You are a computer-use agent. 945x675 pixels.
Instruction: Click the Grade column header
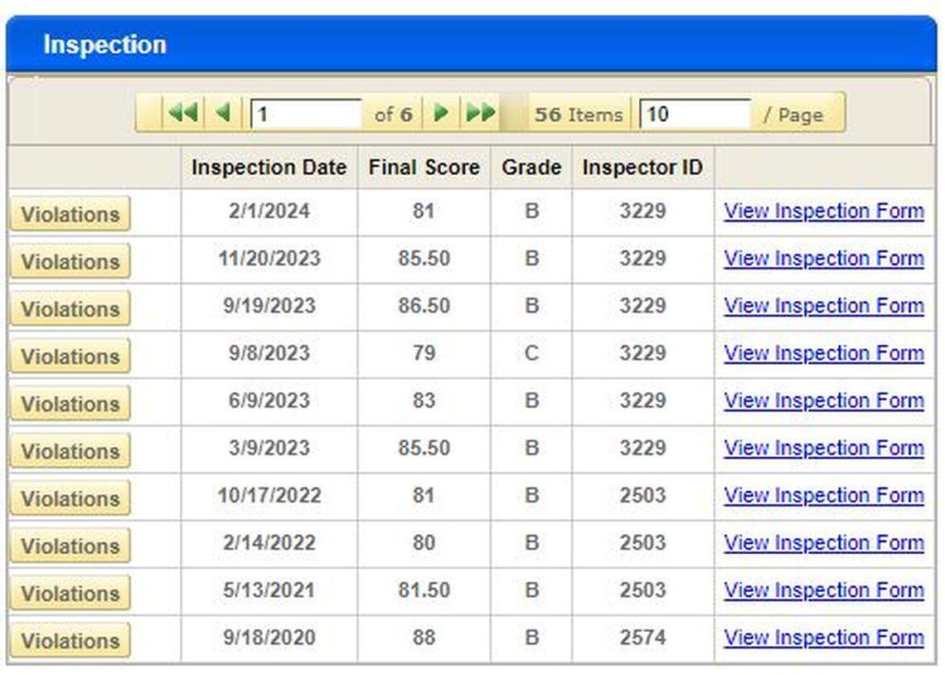[531, 168]
